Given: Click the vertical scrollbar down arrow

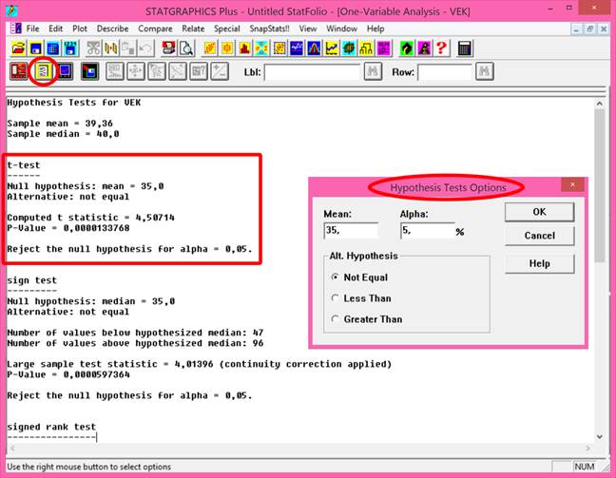Looking at the screenshot, I should 600,437.
